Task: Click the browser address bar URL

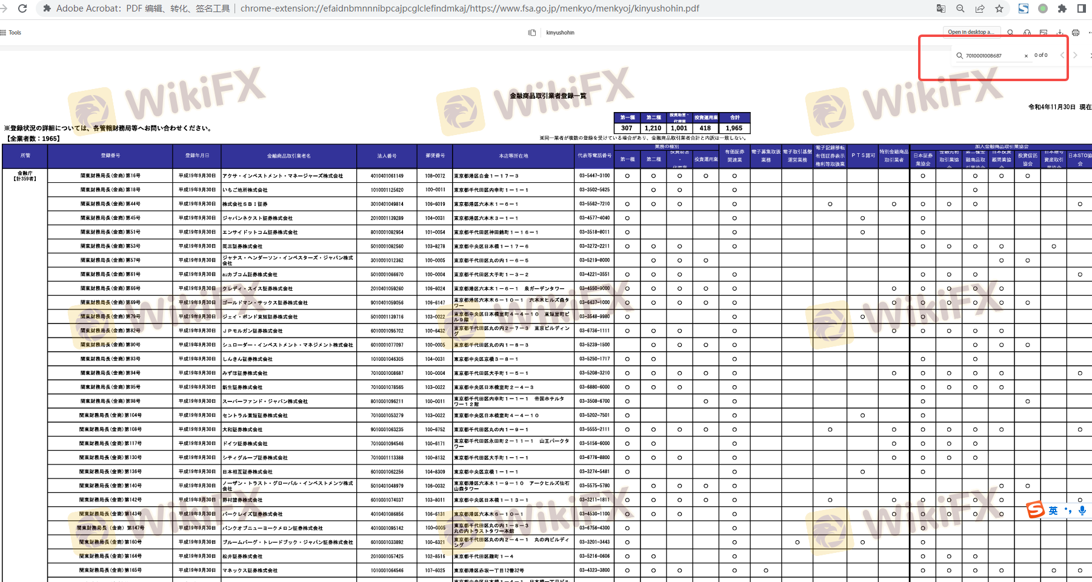Action: pyautogui.click(x=470, y=8)
